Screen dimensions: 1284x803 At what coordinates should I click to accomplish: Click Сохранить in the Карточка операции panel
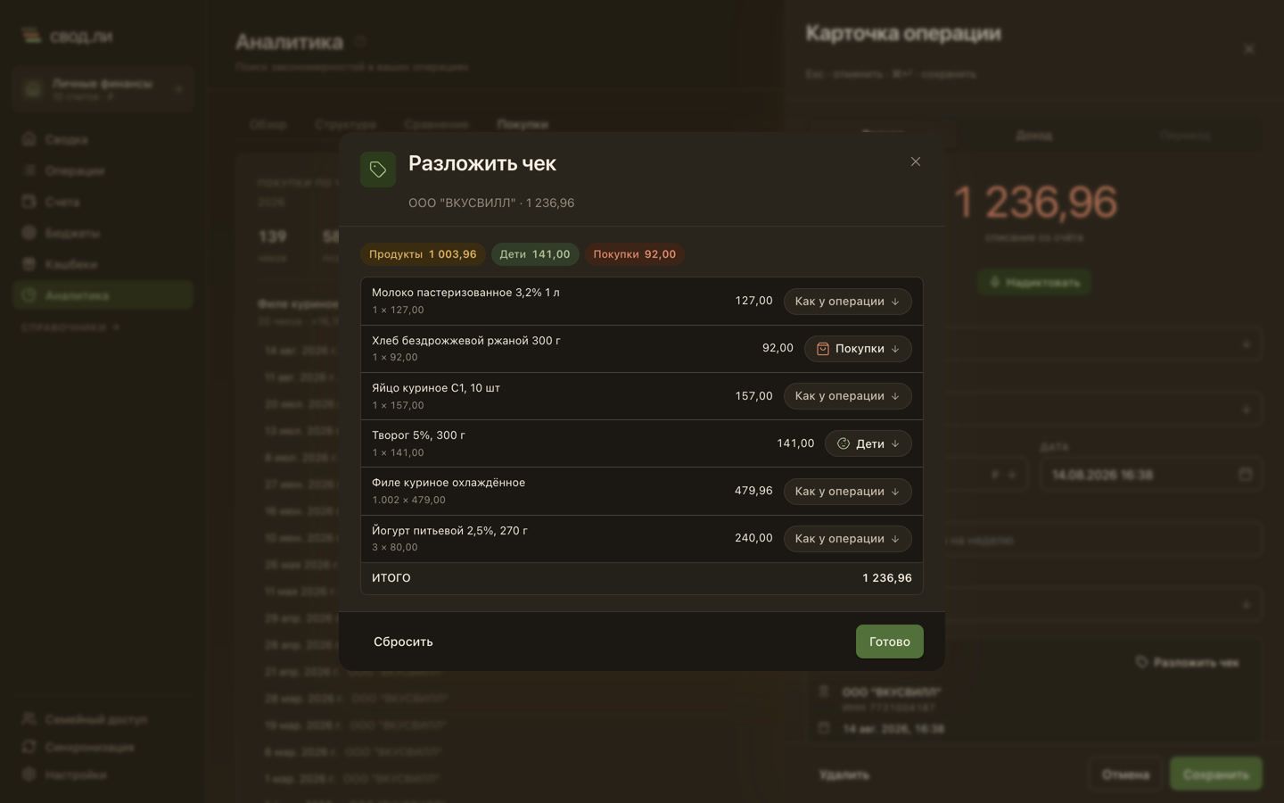tap(1216, 774)
